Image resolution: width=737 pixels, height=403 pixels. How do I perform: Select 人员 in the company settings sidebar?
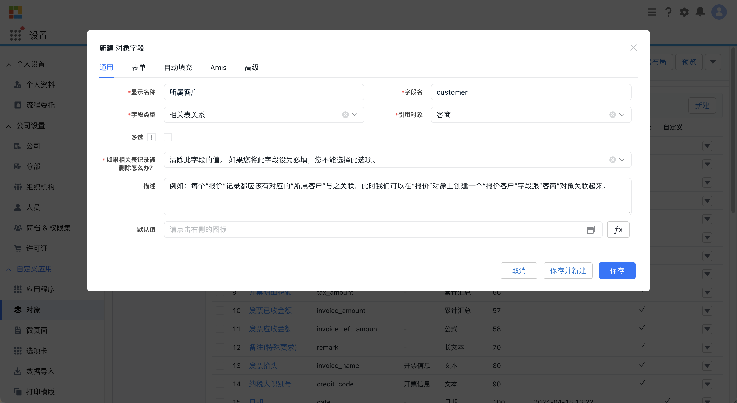pos(33,207)
